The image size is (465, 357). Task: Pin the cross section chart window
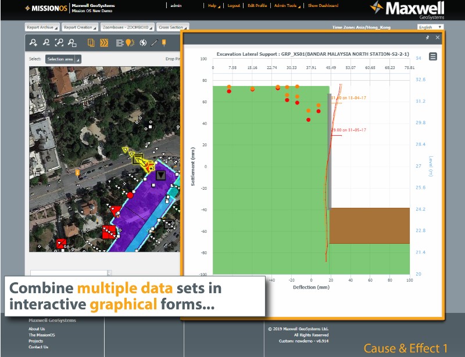click(x=427, y=38)
